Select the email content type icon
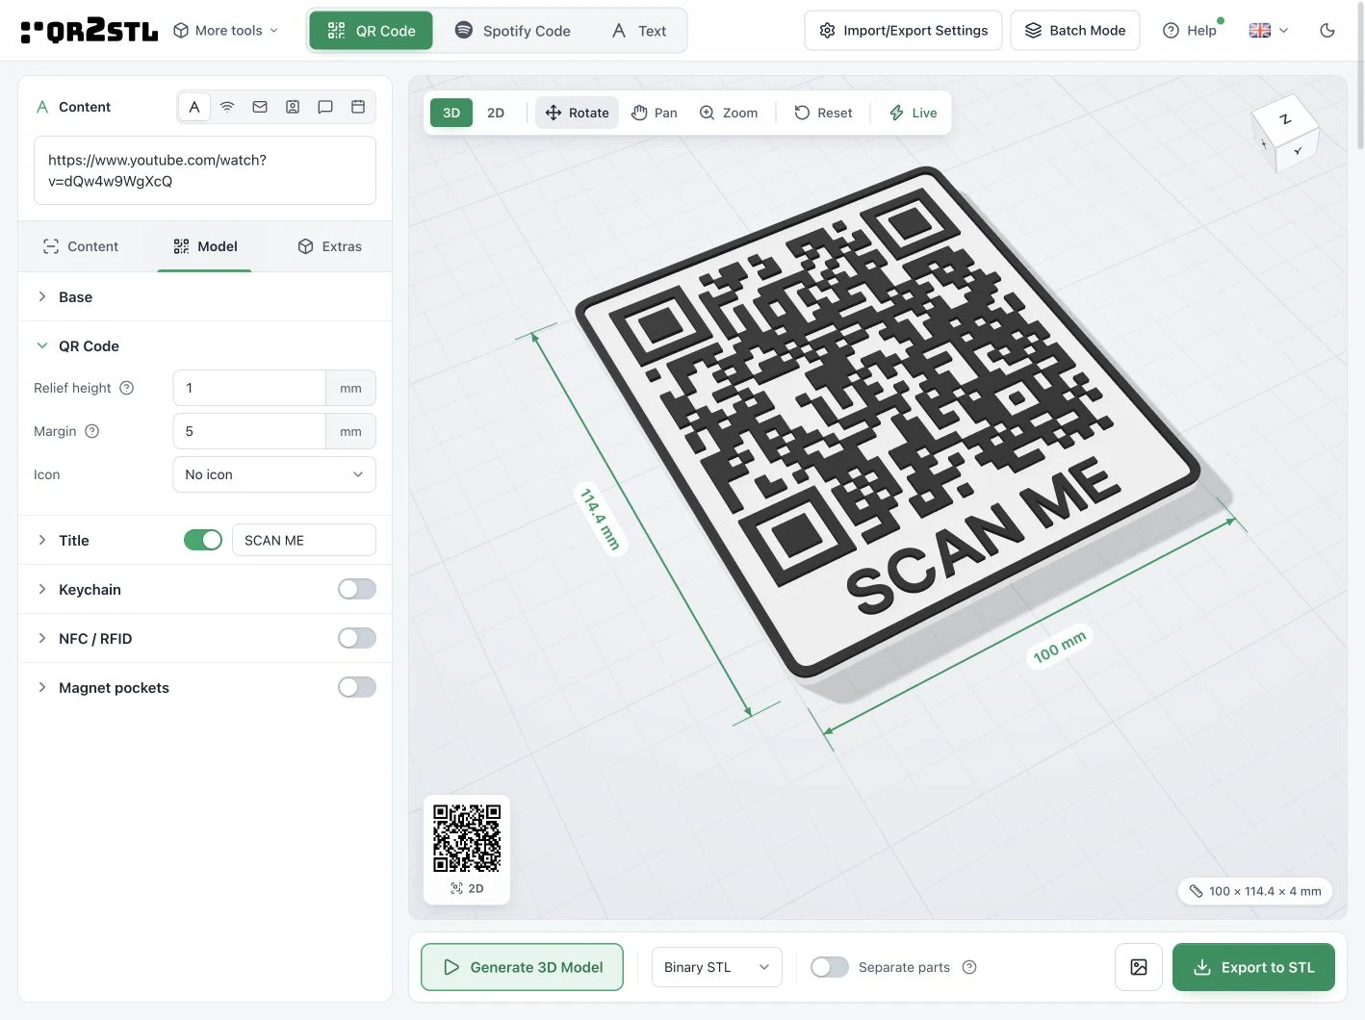 [260, 107]
